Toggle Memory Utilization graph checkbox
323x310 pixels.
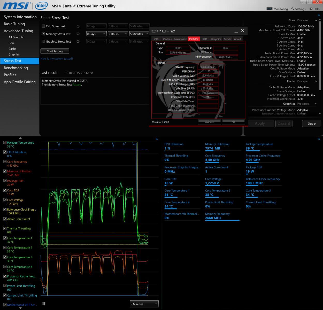click(x=5, y=171)
